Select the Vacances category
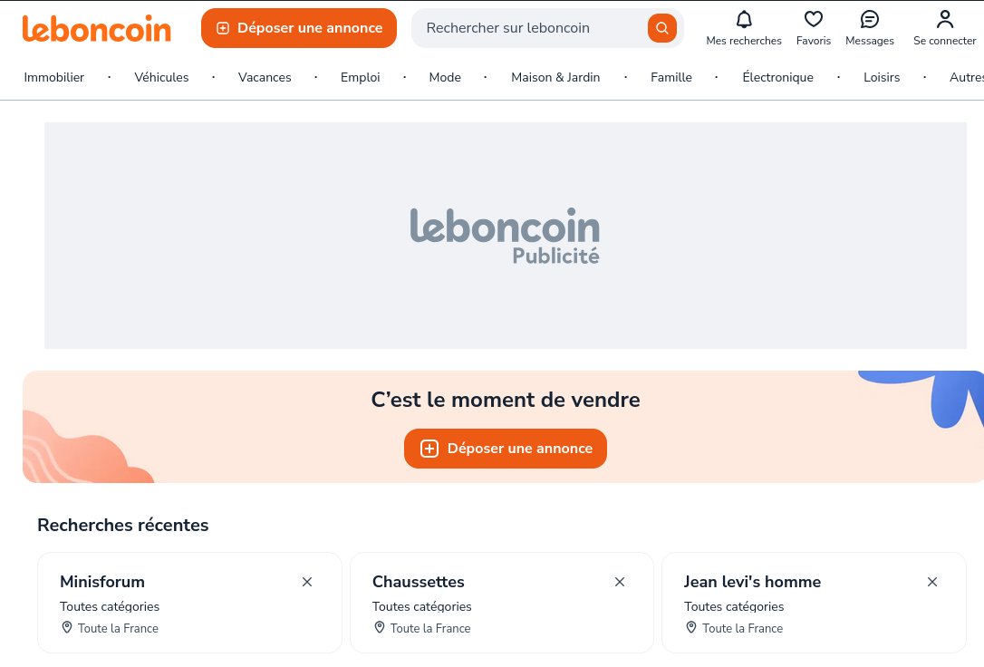This screenshot has width=984, height=667. pos(265,77)
